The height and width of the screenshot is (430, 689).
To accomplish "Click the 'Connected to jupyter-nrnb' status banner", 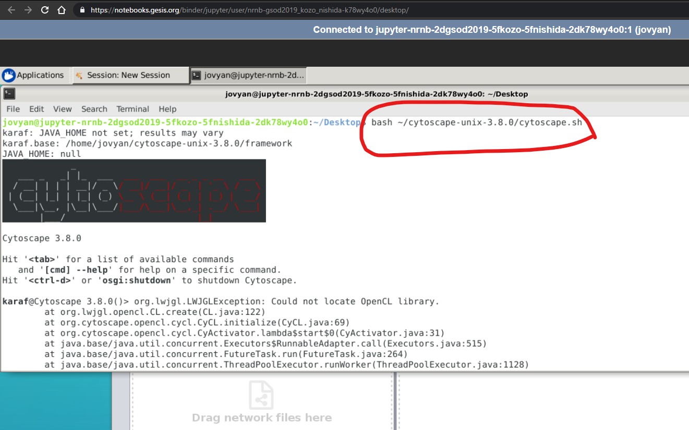I will [x=492, y=30].
